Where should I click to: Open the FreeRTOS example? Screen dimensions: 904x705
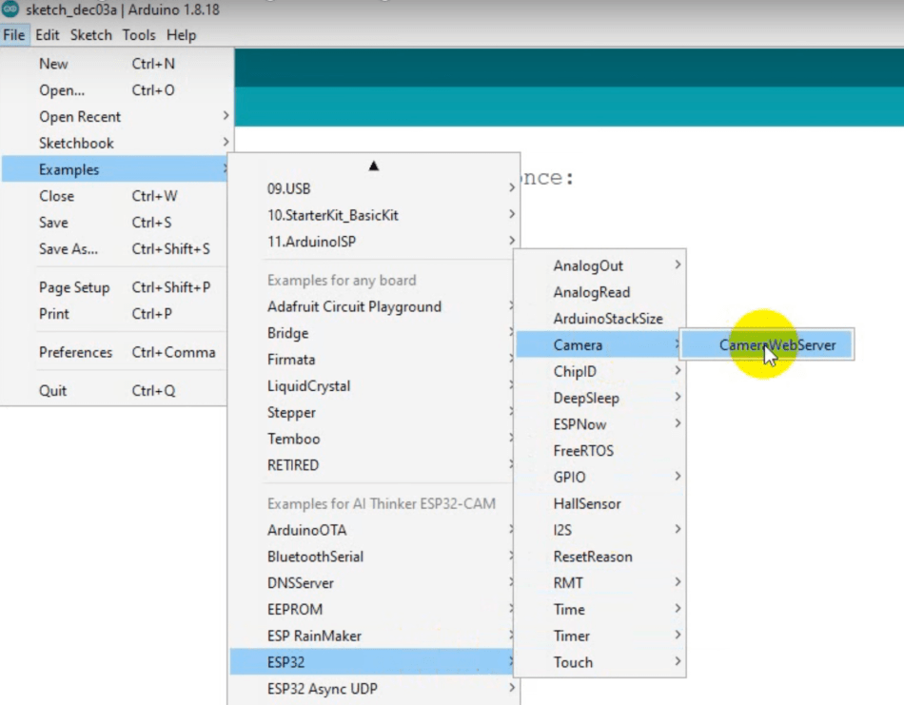click(599, 451)
